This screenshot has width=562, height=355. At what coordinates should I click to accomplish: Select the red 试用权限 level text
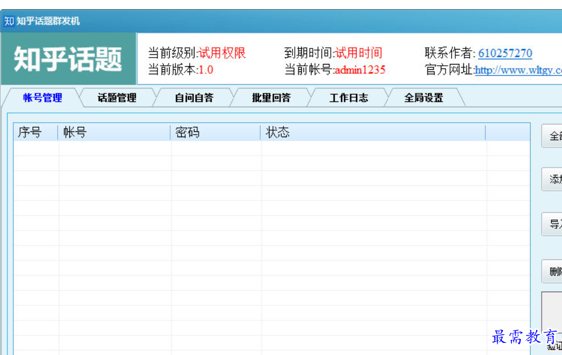(222, 53)
